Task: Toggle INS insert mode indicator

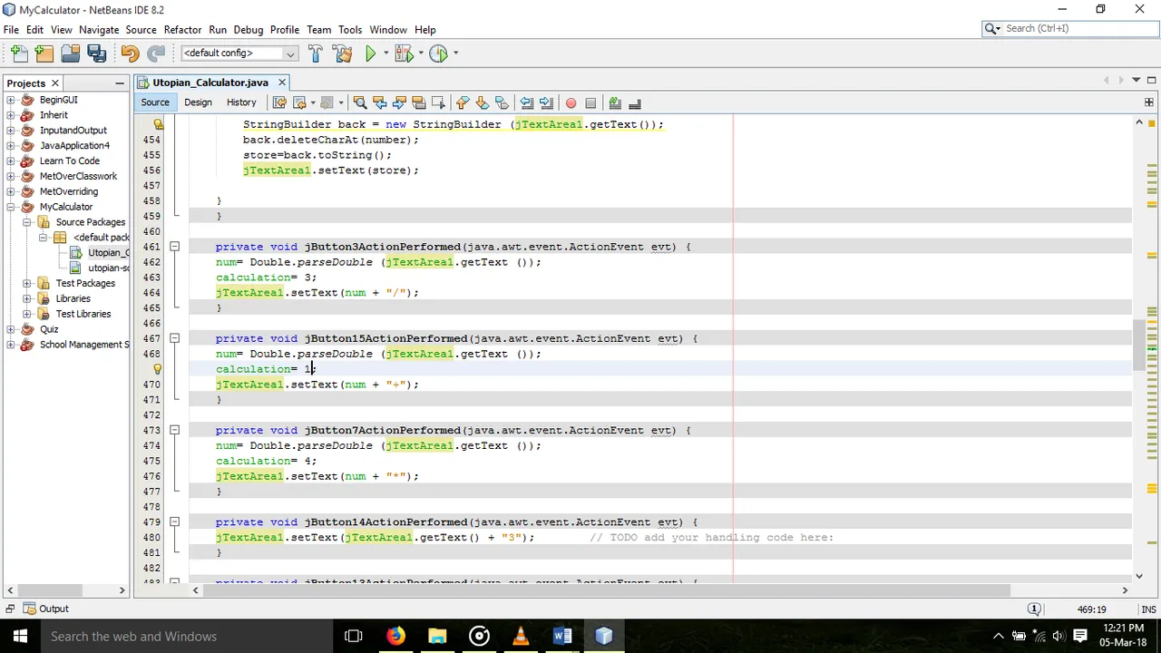Action: 1149,609
